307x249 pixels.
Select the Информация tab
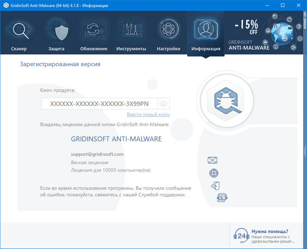coord(206,34)
